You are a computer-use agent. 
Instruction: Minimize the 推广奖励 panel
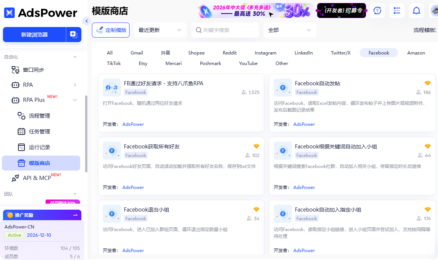click(75, 215)
